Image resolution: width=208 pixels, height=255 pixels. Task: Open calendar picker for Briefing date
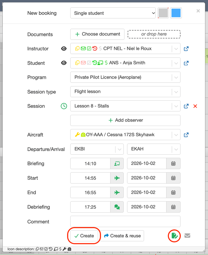pos(173,164)
